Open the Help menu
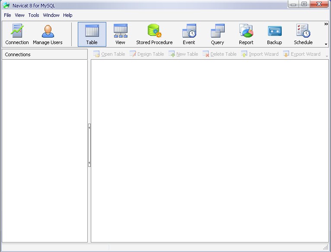The image size is (331, 252). (x=68, y=15)
